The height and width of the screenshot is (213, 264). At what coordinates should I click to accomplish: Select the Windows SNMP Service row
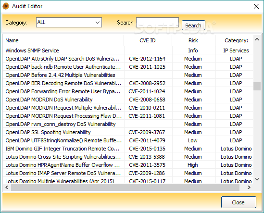(128, 50)
